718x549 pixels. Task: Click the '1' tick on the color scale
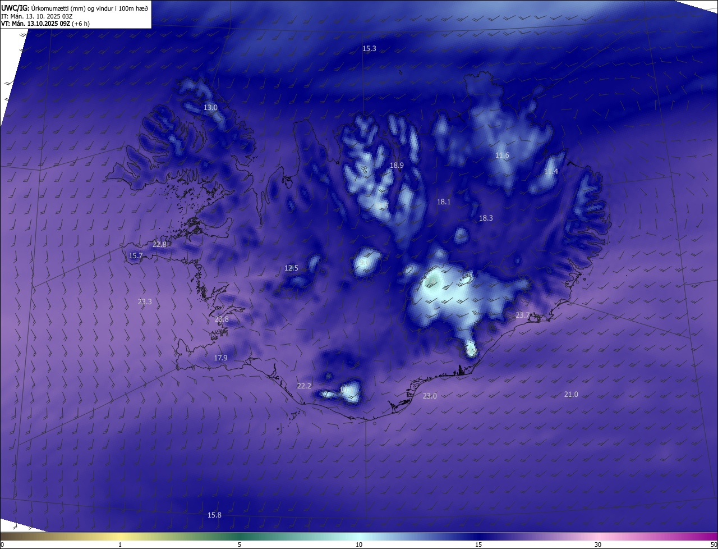click(x=120, y=545)
